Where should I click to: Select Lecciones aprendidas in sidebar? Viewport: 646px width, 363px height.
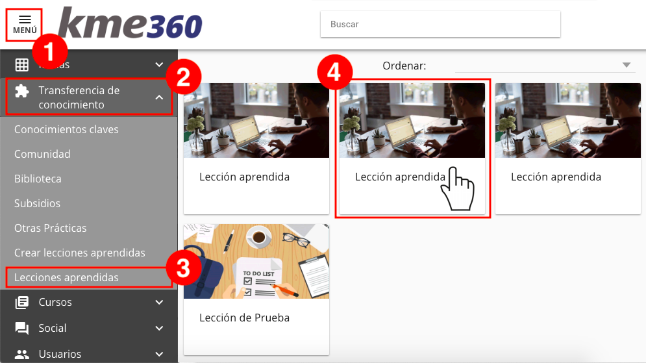(66, 278)
